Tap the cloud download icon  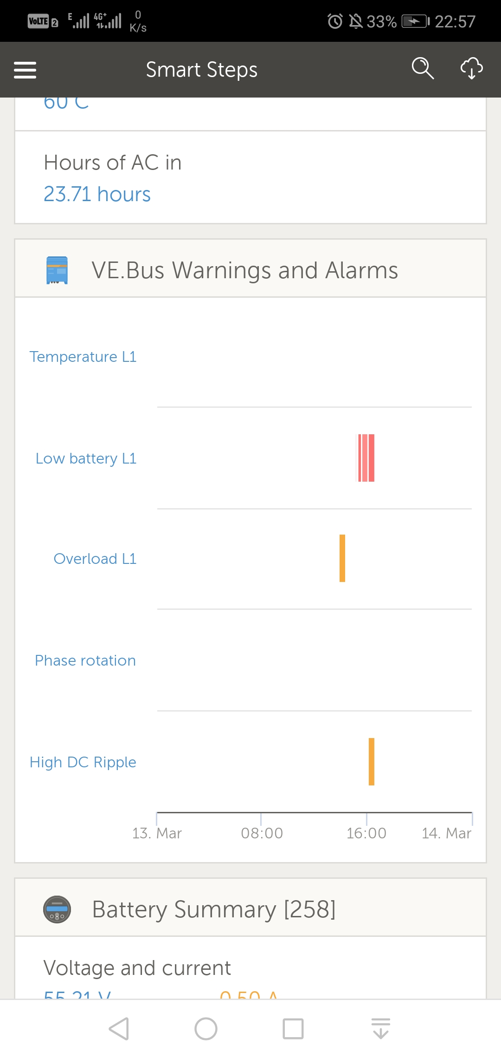point(471,69)
